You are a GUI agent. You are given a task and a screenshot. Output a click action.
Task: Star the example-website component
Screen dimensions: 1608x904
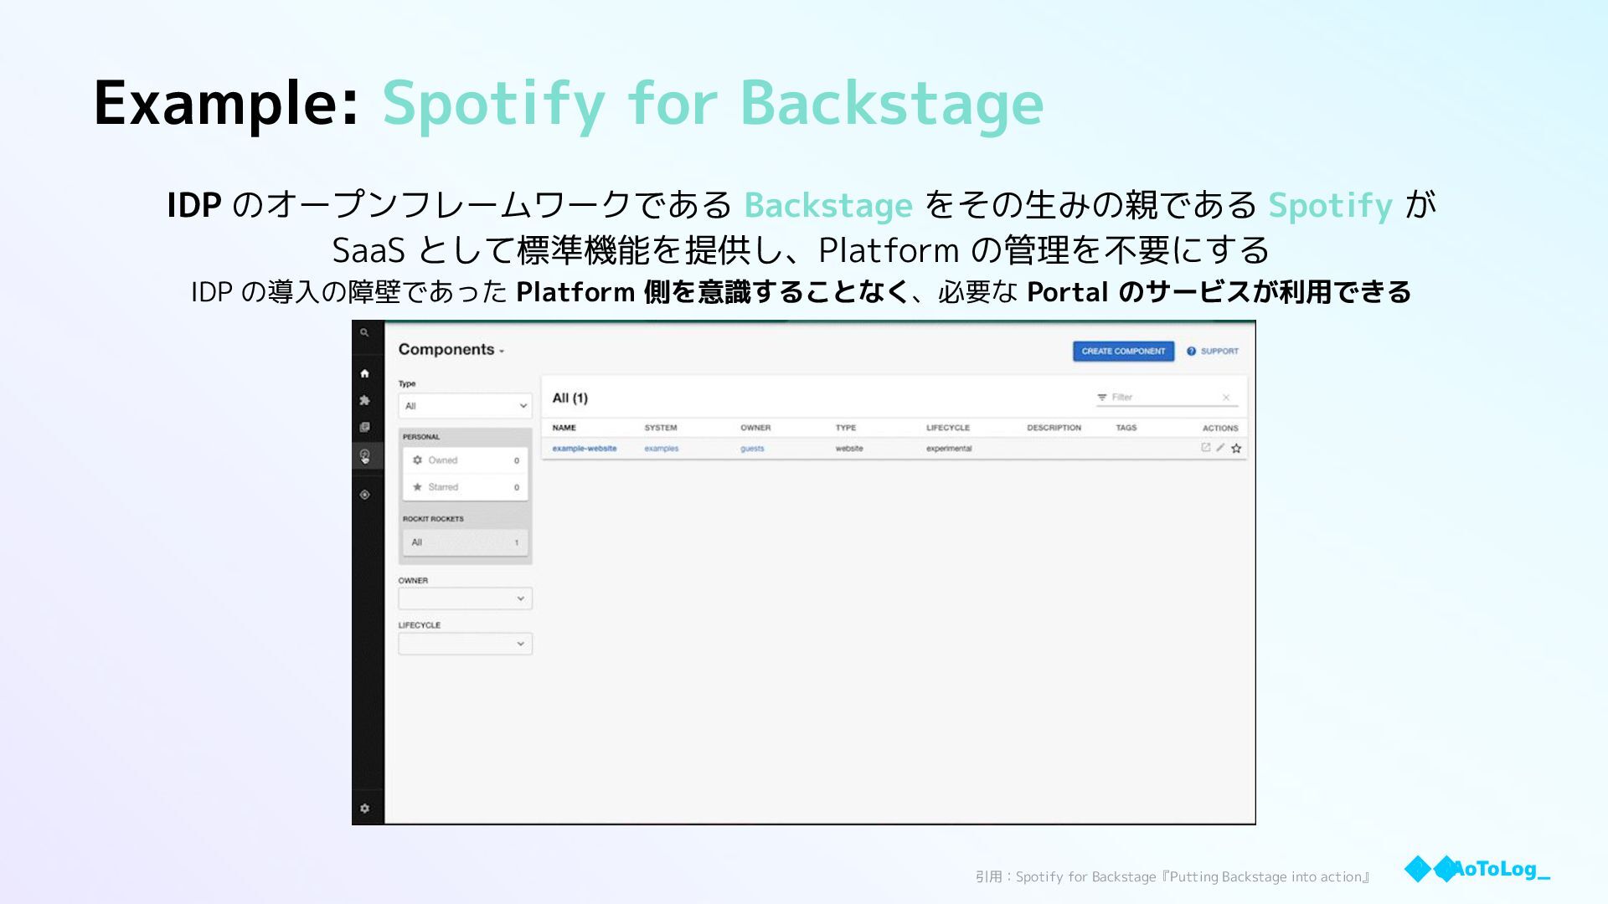[1236, 449]
